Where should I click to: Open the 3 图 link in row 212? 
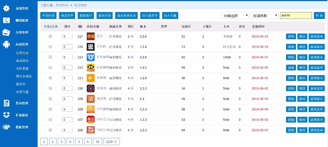click(130, 67)
